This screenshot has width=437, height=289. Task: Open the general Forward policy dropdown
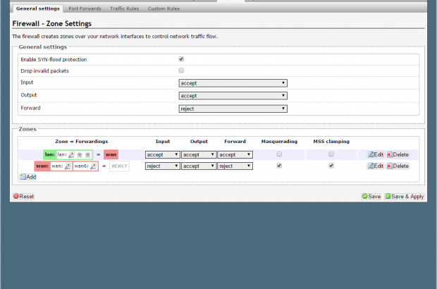(233, 109)
